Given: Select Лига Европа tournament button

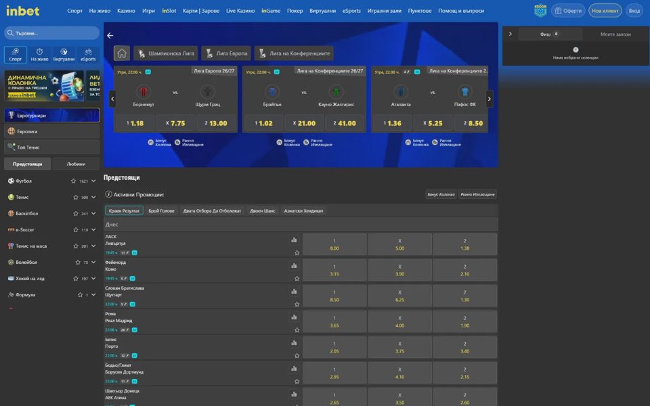Looking at the screenshot, I should 226,53.
